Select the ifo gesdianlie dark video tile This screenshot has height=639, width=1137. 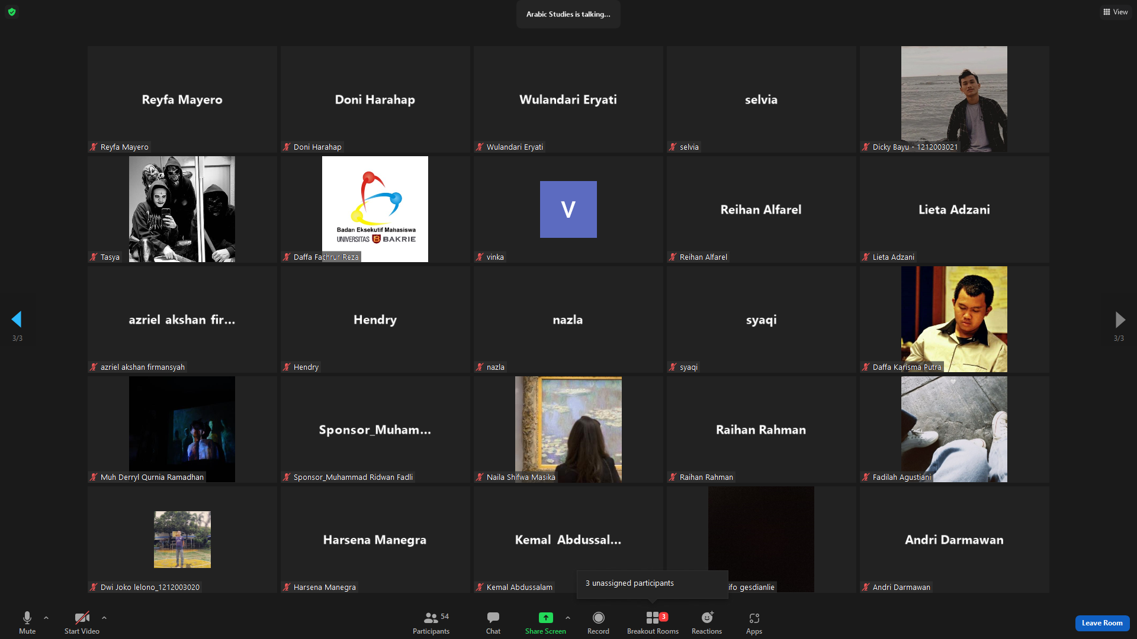pos(761,539)
